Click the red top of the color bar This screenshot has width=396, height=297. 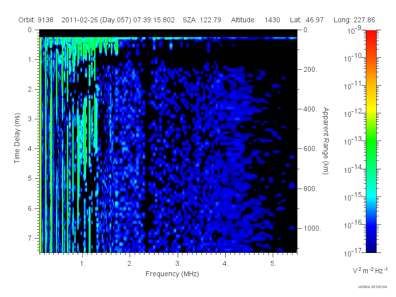pyautogui.click(x=371, y=34)
